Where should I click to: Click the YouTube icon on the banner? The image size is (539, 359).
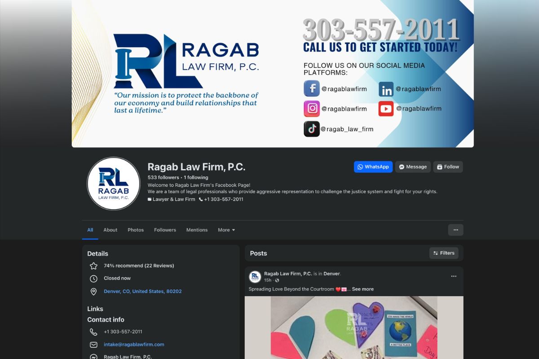coord(386,109)
